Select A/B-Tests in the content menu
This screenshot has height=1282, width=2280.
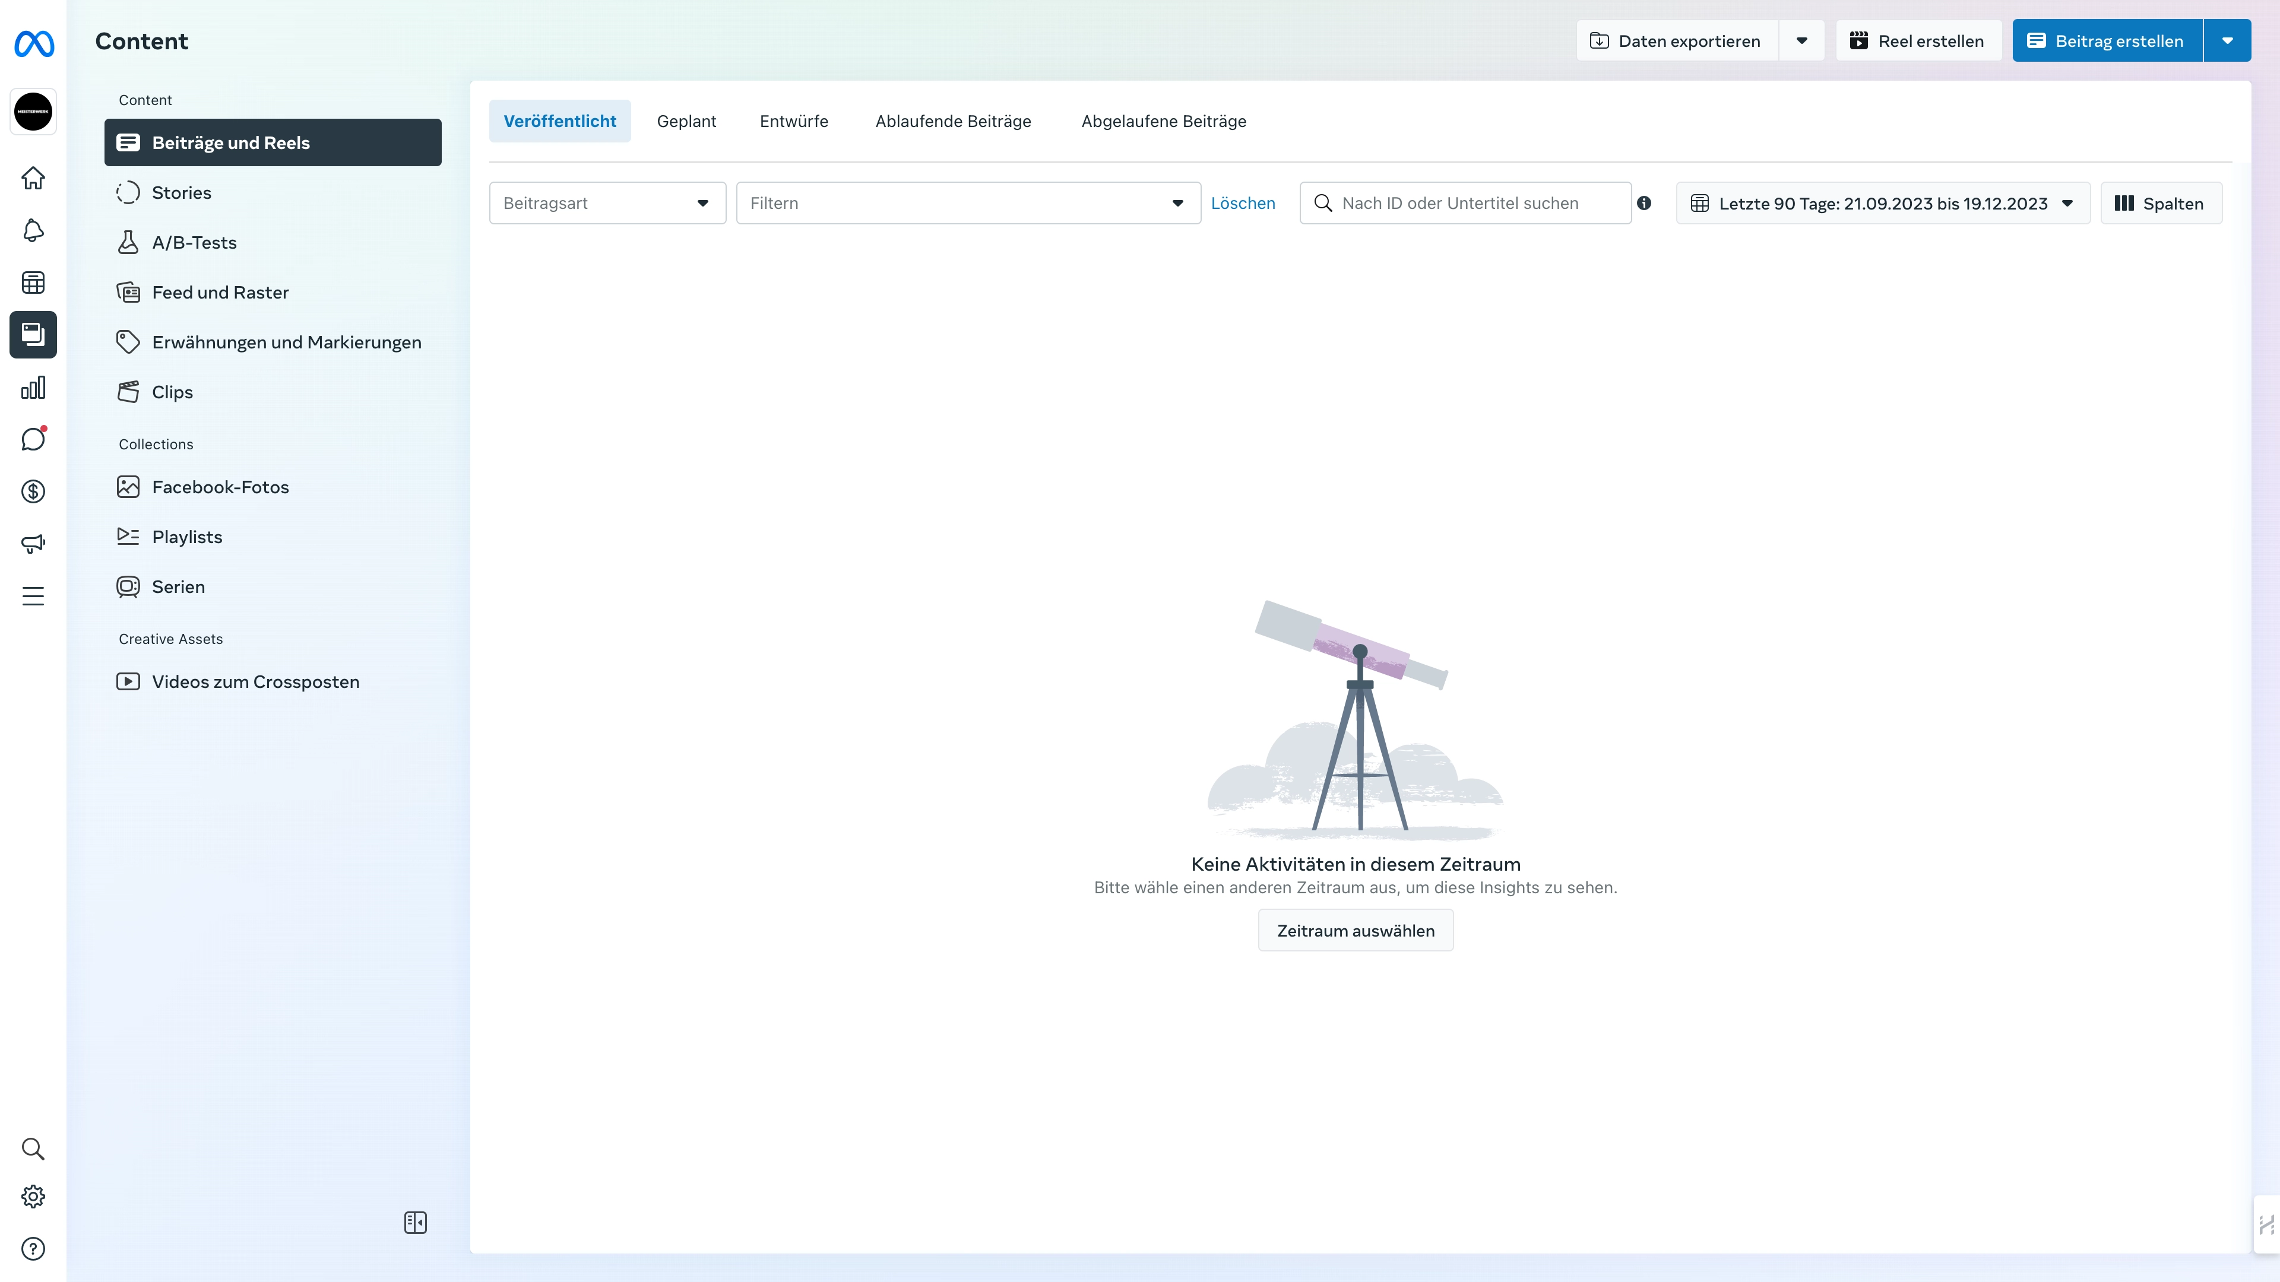coord(273,242)
